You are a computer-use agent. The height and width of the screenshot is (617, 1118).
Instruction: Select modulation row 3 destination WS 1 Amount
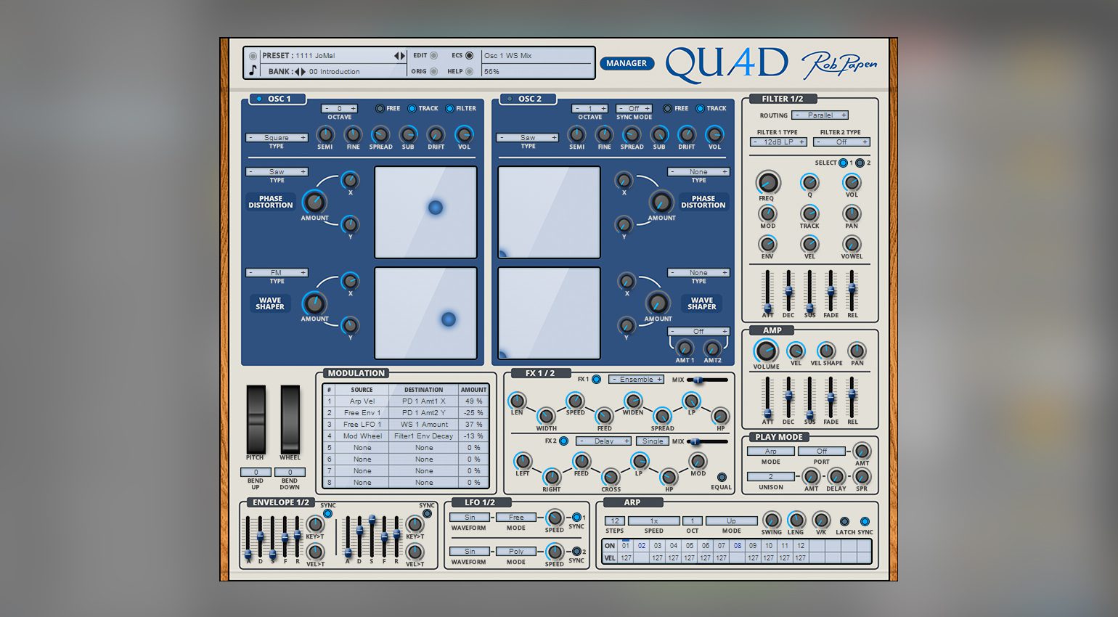[424, 424]
